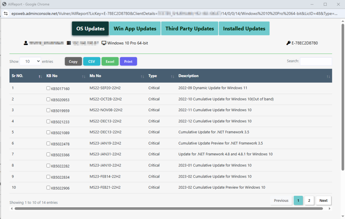Open the entries per page dropdown
The image size is (345, 219).
click(30, 61)
